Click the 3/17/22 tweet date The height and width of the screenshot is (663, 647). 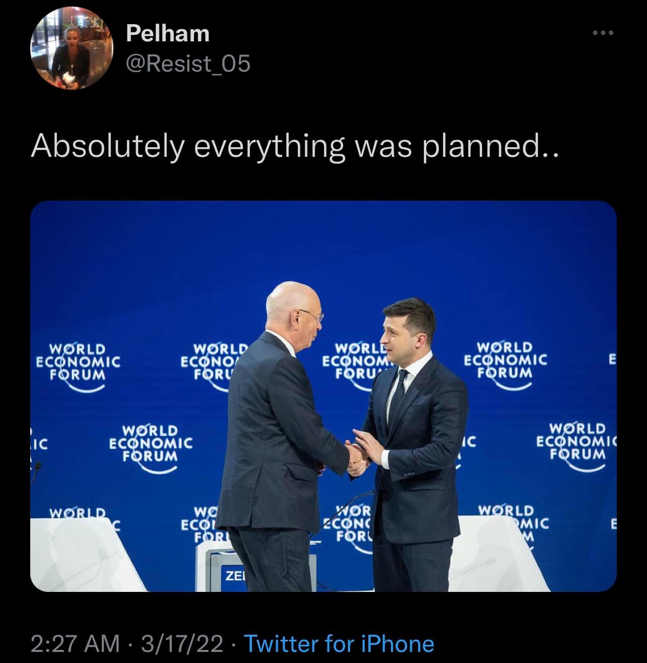coord(182,644)
